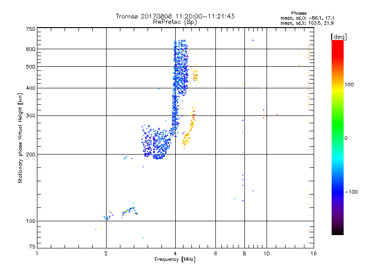369x276 pixels.
Task: Click the "100" tick label on the colorbar
Action: 349,85
